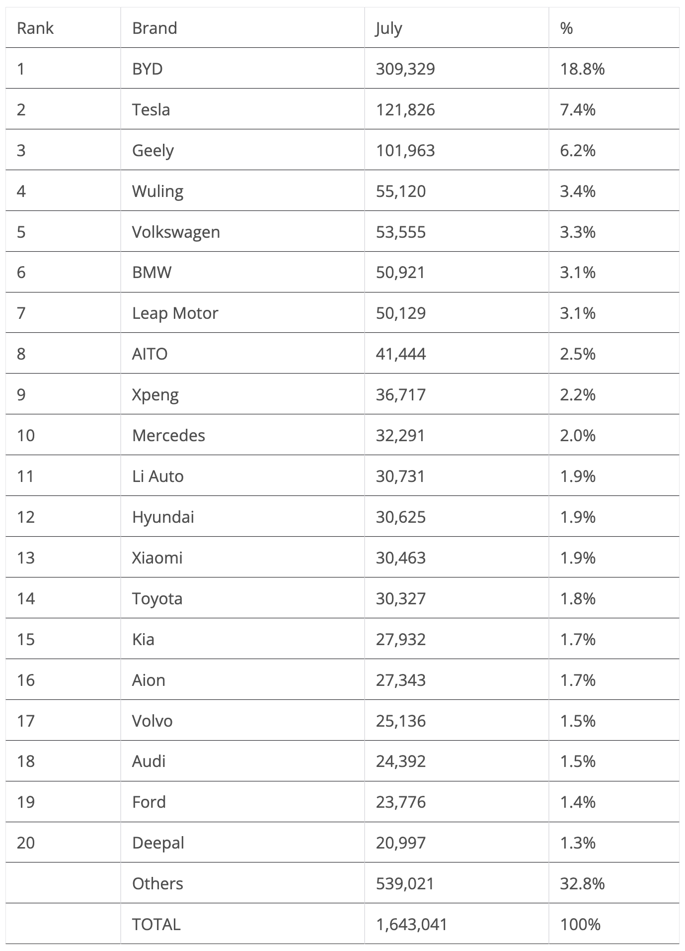This screenshot has width=685, height=951.
Task: Click the Rank column header
Action: (35, 28)
